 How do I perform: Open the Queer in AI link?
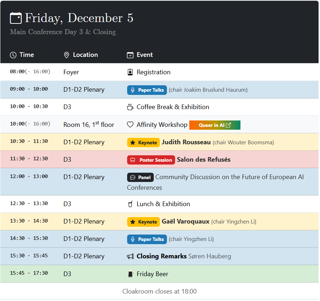(x=215, y=125)
